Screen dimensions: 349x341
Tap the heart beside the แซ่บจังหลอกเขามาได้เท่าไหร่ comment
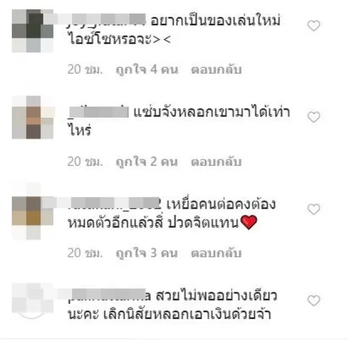click(314, 117)
